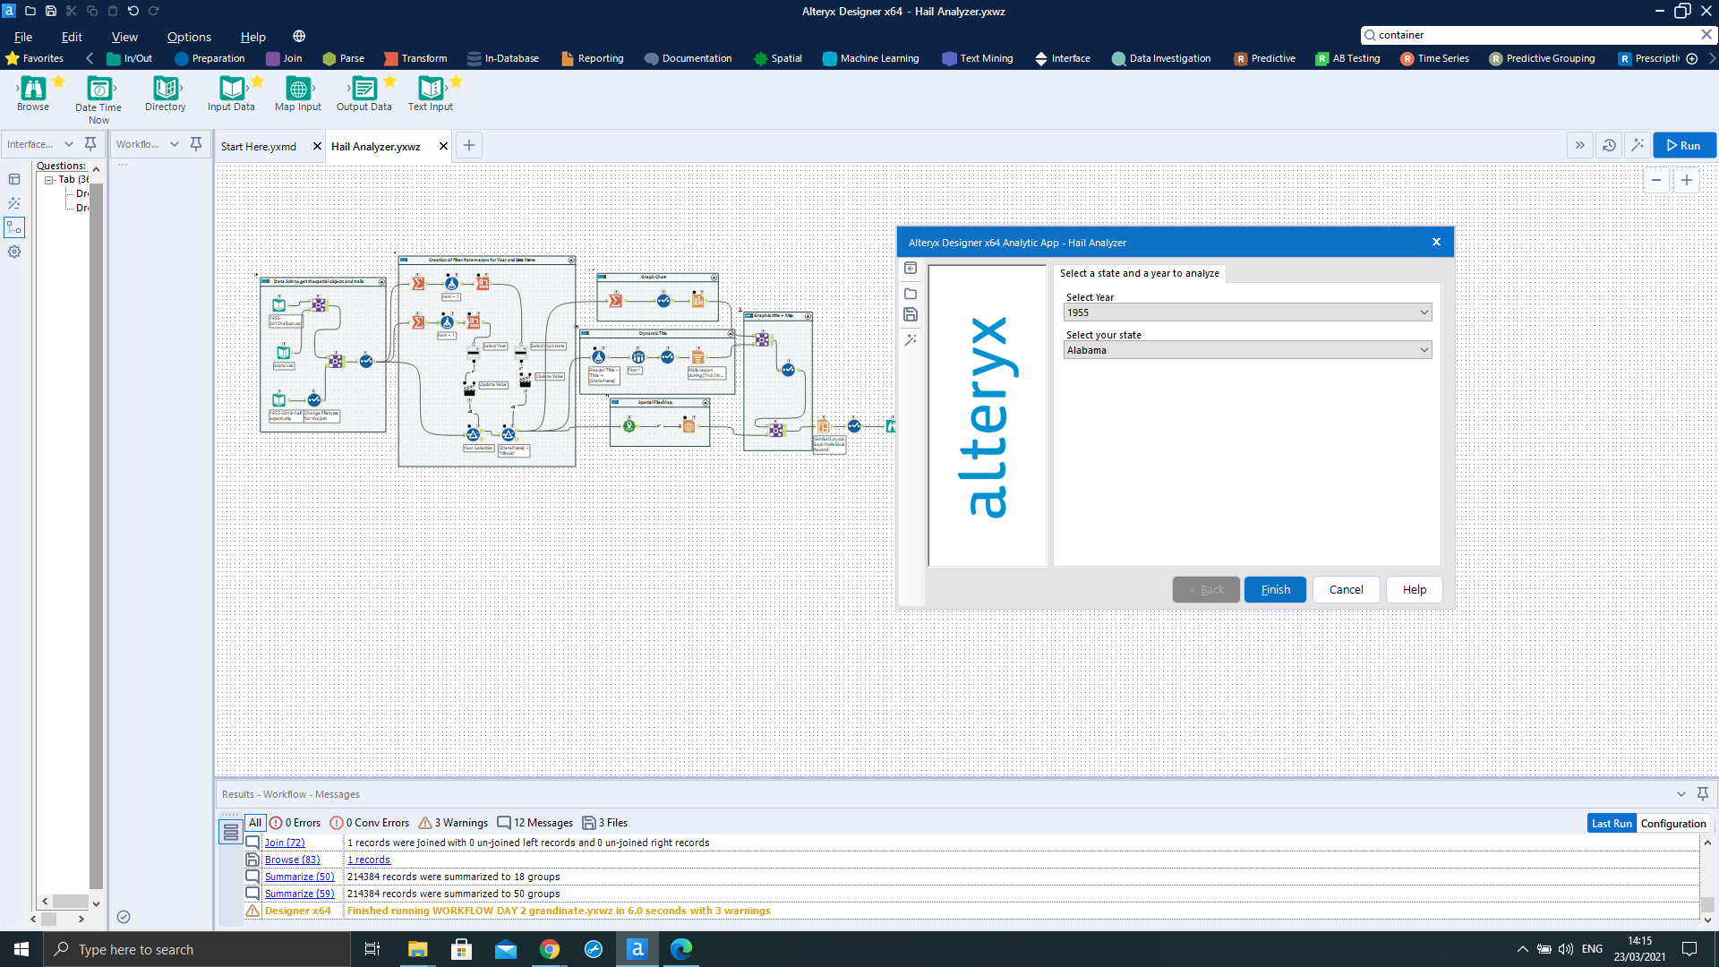
Task: Toggle results list view icon
Action: point(231,833)
